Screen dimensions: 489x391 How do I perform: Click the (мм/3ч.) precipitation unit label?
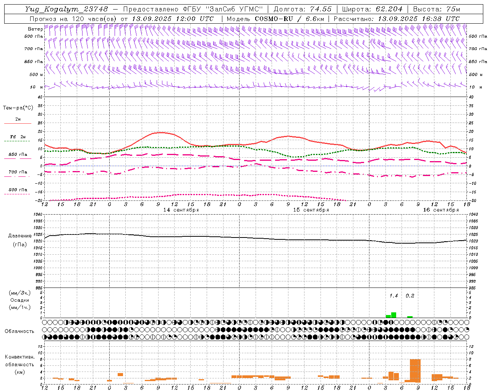19,293
